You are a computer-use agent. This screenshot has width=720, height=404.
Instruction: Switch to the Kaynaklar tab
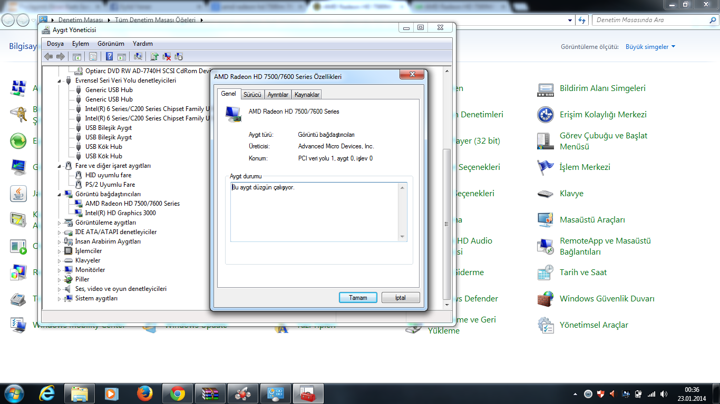point(307,95)
